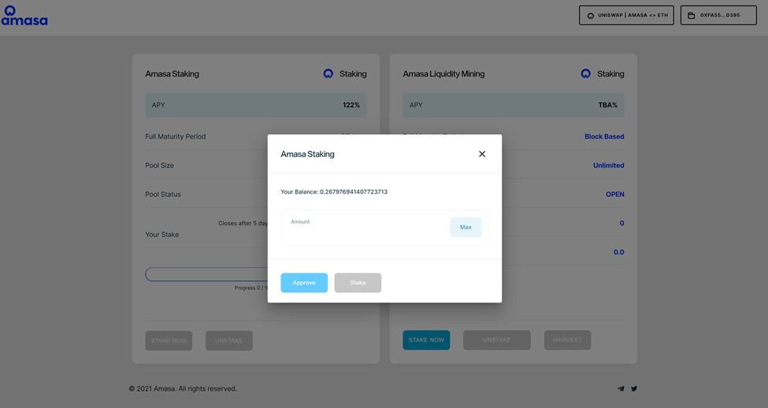Click the Approve button

click(304, 283)
